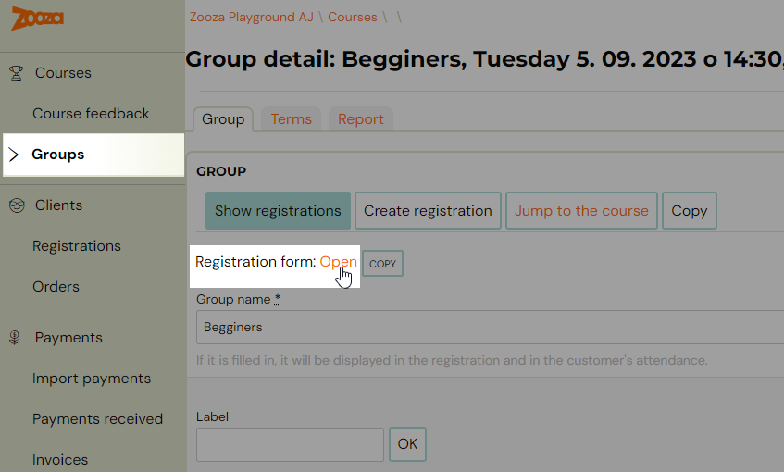Click the Payments money icon
784x472 pixels.
[15, 338]
